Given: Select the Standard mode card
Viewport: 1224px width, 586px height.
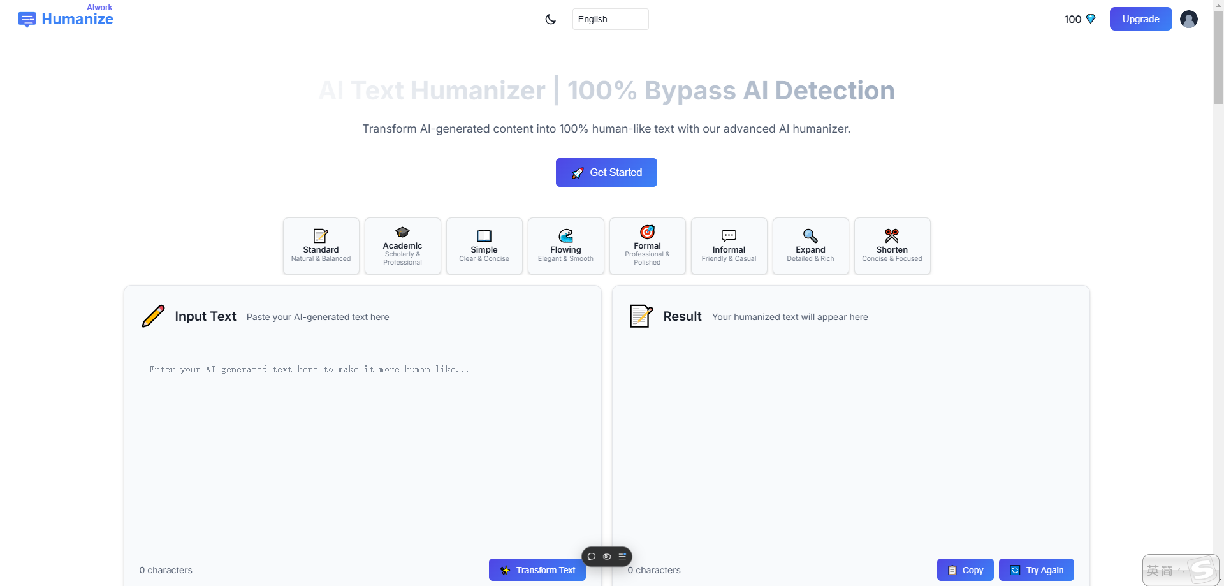Looking at the screenshot, I should [321, 246].
